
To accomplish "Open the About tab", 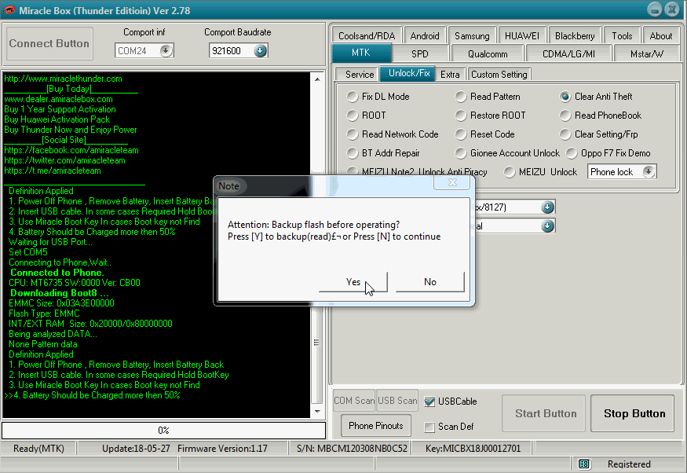I will point(661,35).
